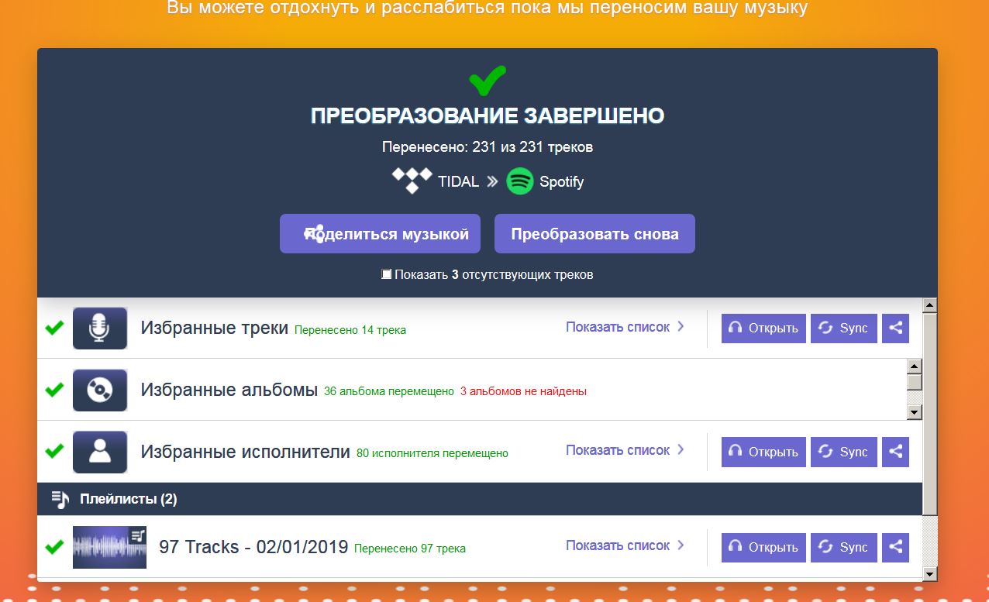Click the 97 Tracks - 02/01/2019 title

tap(253, 547)
